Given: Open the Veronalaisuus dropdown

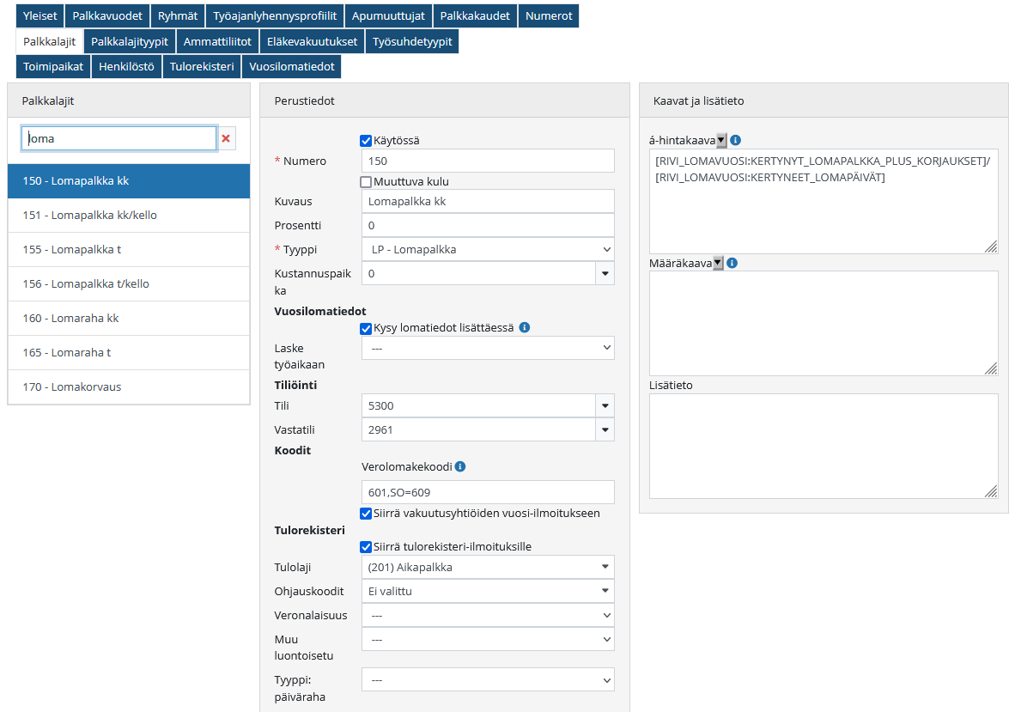Looking at the screenshot, I should (488, 615).
